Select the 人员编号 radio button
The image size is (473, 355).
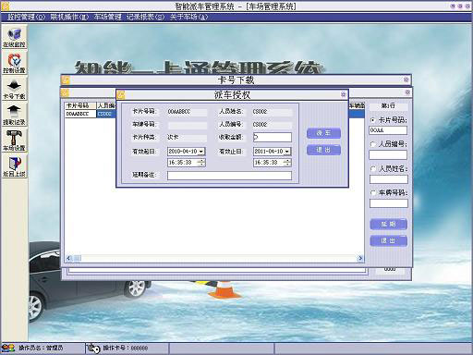point(373,144)
